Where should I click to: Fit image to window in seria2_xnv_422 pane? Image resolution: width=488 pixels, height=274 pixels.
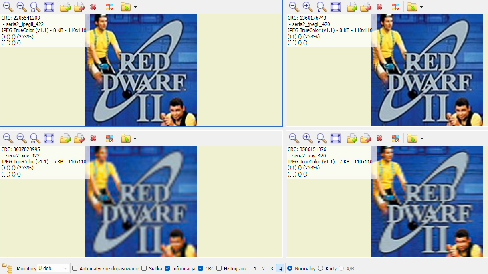click(49, 138)
